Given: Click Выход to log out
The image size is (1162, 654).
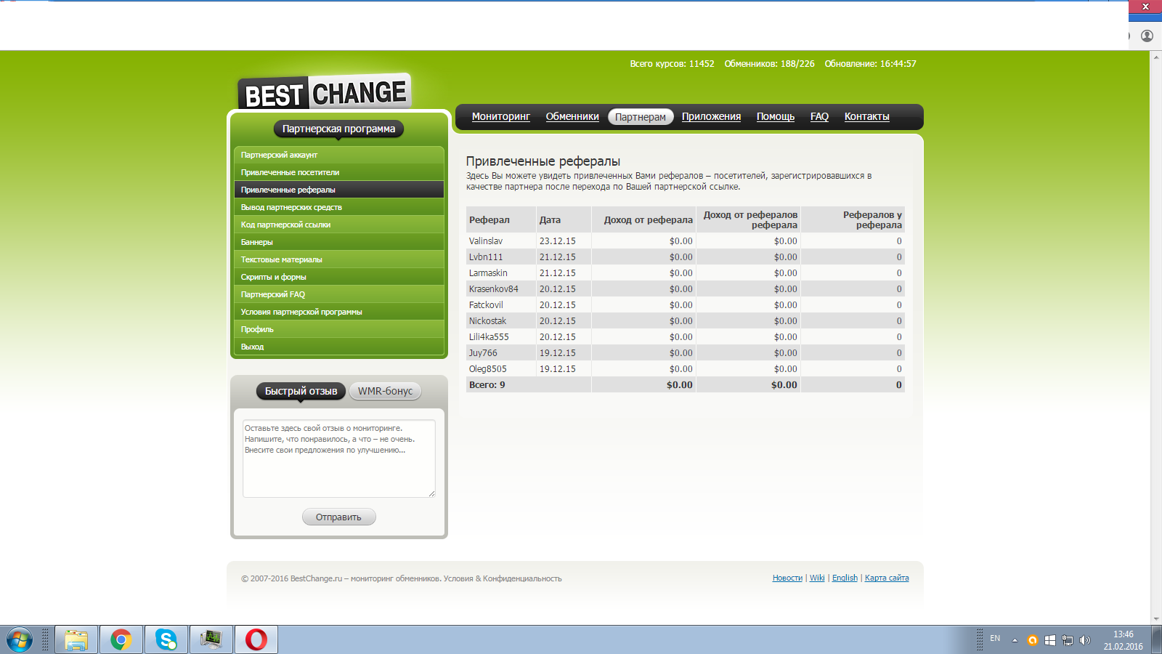Looking at the screenshot, I should pos(338,347).
